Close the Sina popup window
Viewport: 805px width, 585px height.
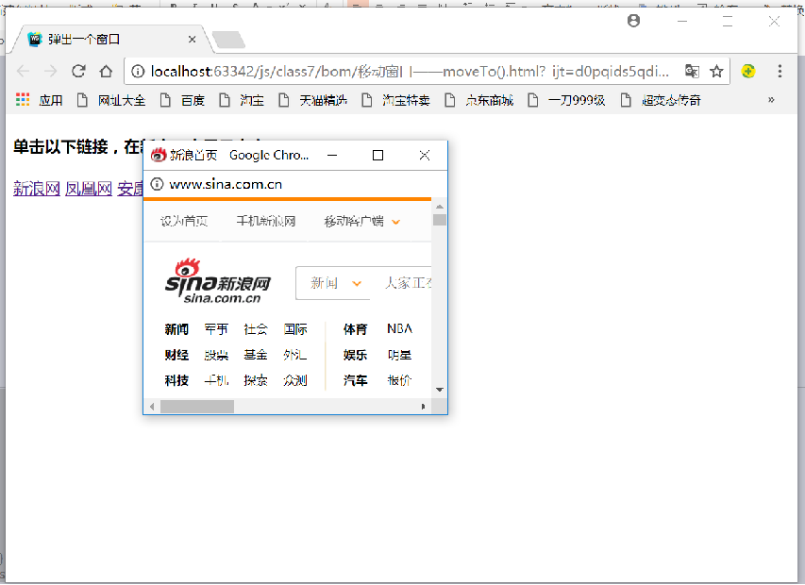coord(424,155)
